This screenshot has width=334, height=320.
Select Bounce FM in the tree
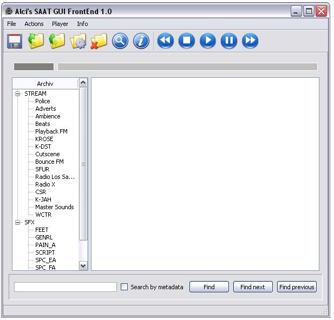(49, 162)
